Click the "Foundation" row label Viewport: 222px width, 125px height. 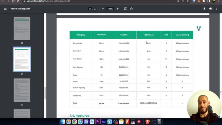point(77,59)
